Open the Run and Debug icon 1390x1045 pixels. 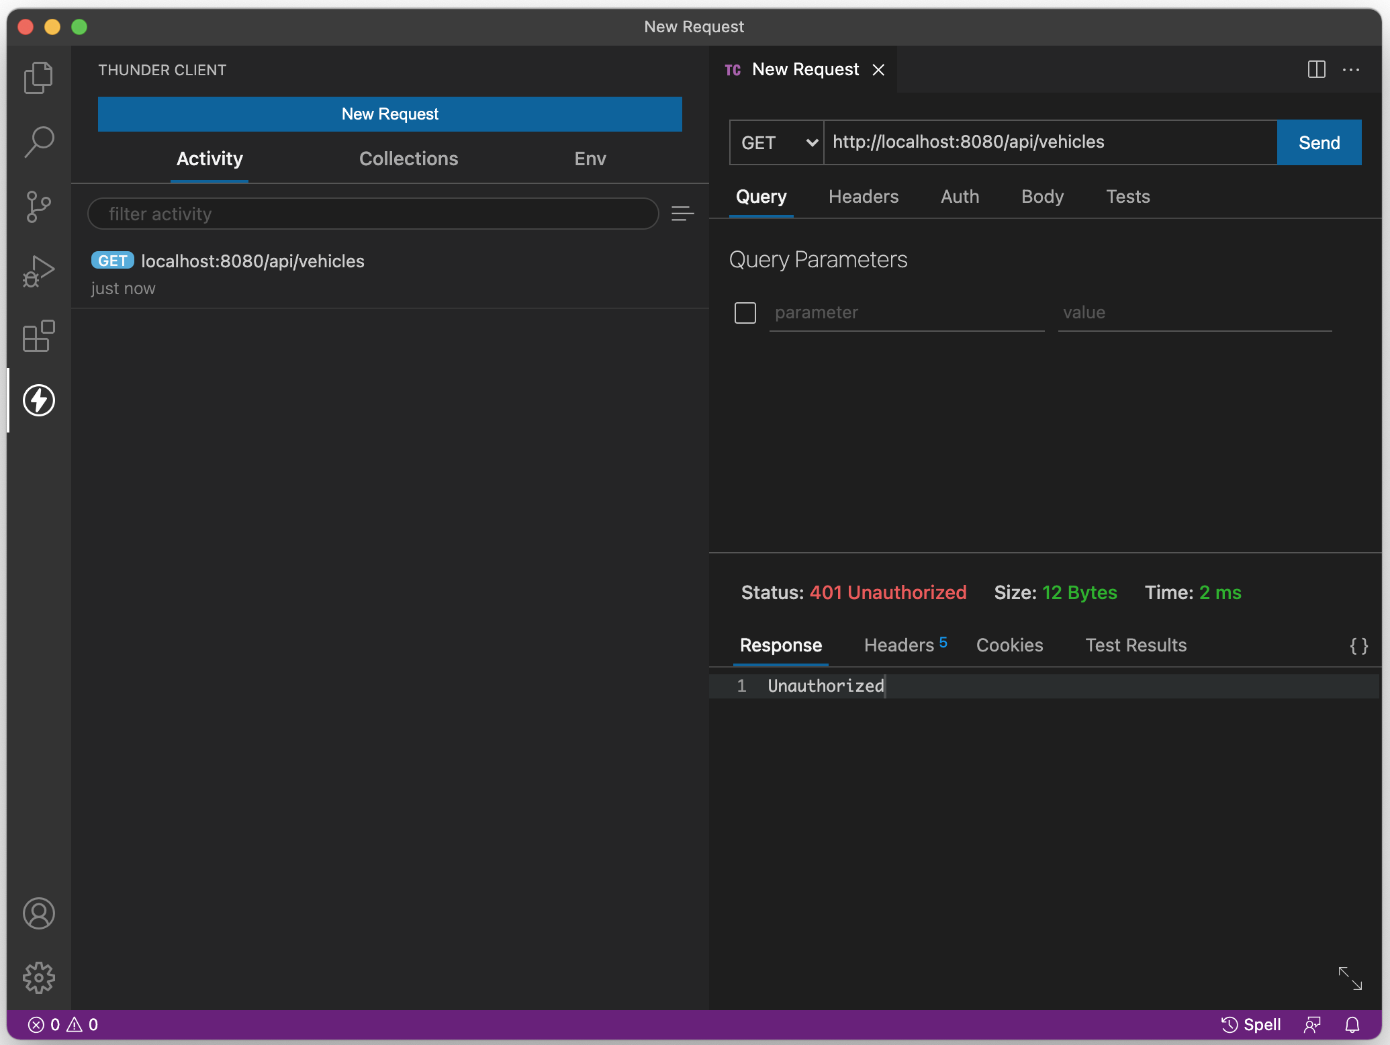pyautogui.click(x=39, y=271)
